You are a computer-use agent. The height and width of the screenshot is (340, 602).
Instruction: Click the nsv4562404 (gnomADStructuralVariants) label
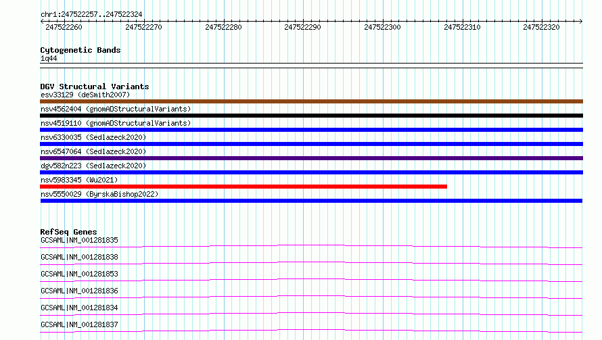[116, 109]
